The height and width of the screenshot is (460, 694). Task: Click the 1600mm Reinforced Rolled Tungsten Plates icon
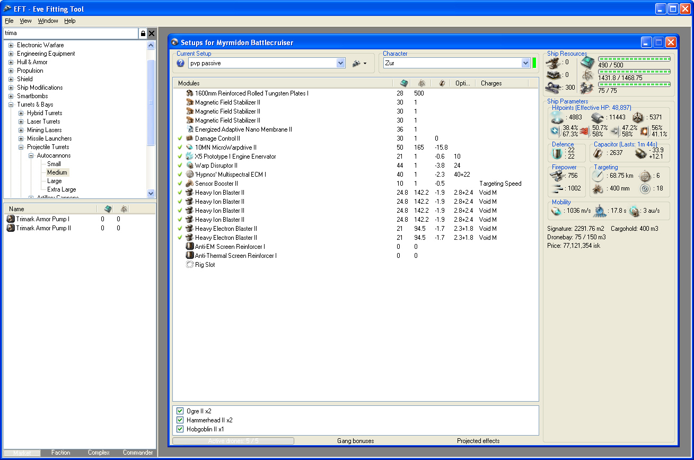coord(190,93)
